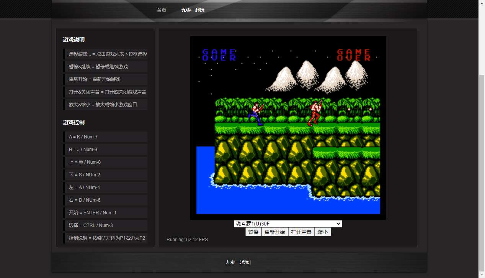485x278 pixels.
Task: Click the 放大&缩小 instruction row
Action: [x=105, y=105]
